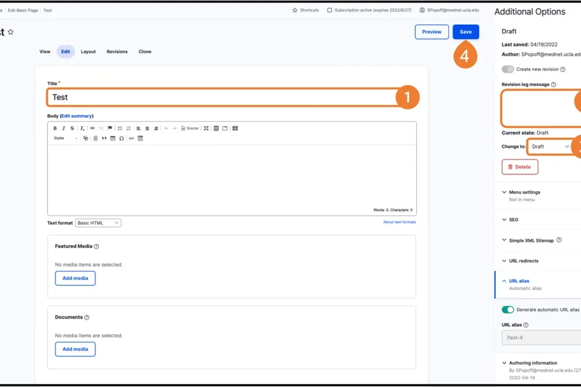Viewport: 581px width, 387px height.
Task: Maximize the editor with the fullscreen icon
Action: tap(206, 128)
